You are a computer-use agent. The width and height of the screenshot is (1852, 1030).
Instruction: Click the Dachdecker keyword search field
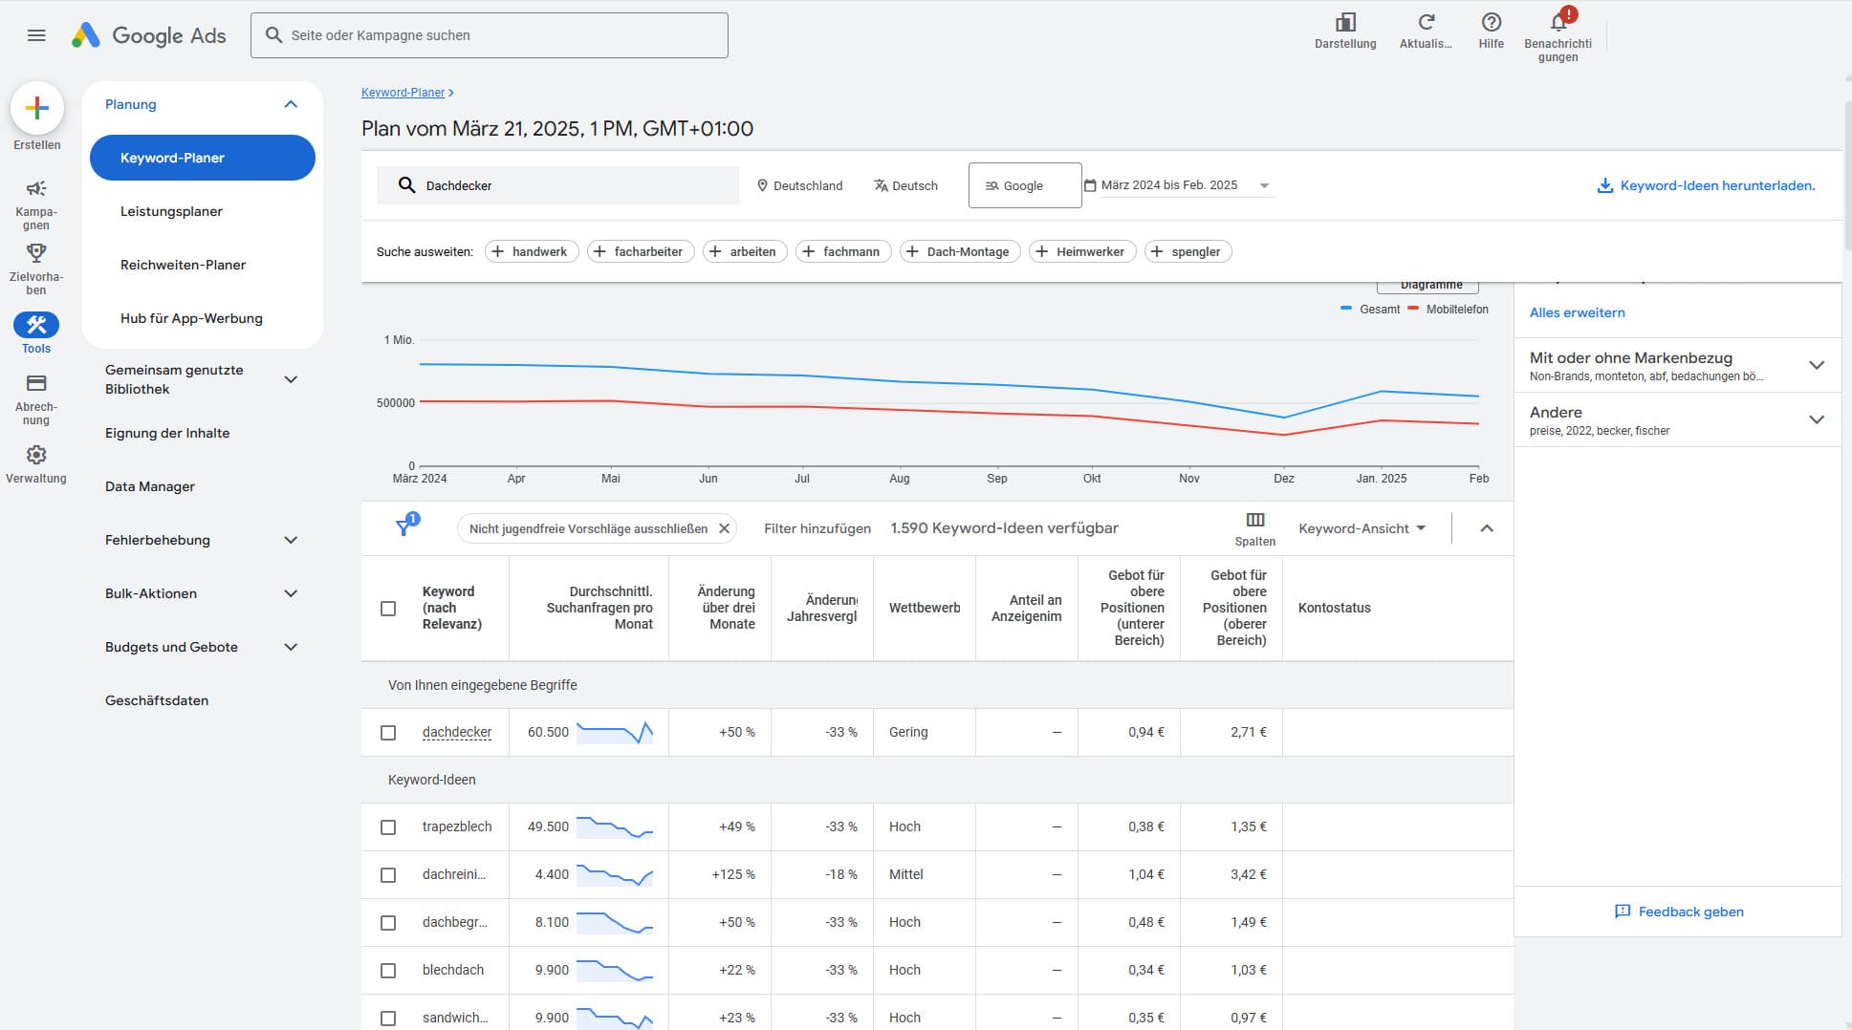click(x=557, y=185)
